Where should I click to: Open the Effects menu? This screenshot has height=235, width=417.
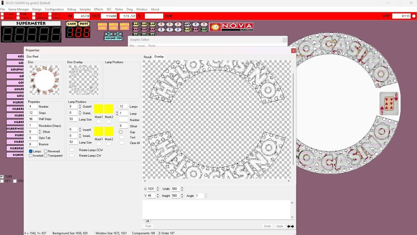(99, 9)
